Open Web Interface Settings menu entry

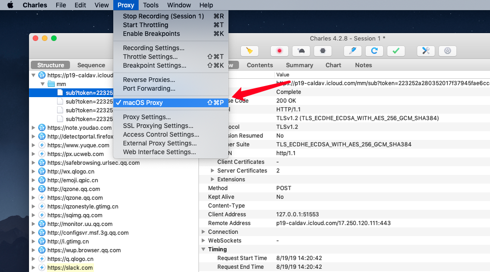(x=170, y=152)
